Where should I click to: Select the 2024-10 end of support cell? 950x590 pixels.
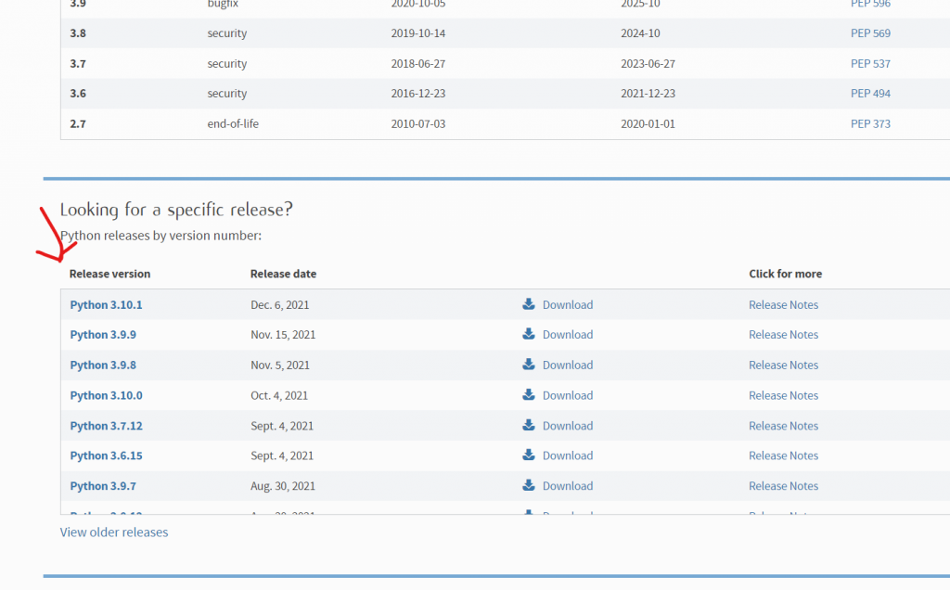pyautogui.click(x=640, y=33)
